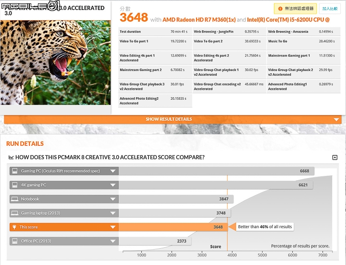The width and height of the screenshot is (346, 265).
Task: Click Advanced Photo Editing1 Accelerated result
Action: tap(303, 86)
